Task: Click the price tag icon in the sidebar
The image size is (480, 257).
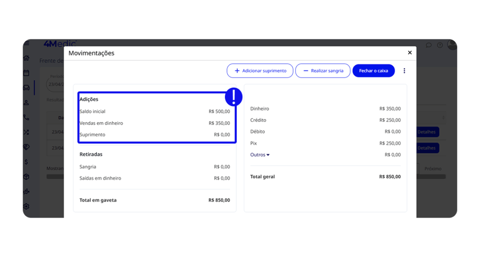Action: click(x=26, y=147)
